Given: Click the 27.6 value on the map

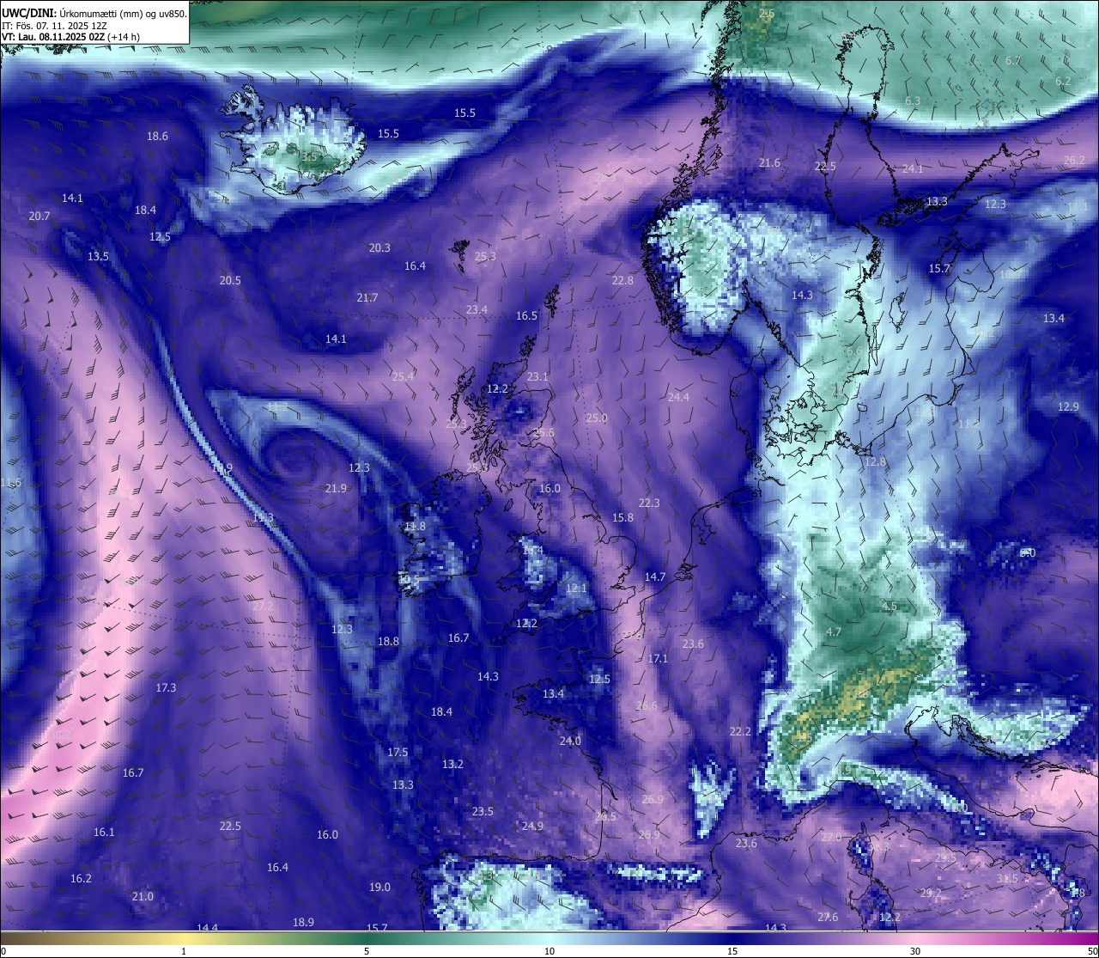Looking at the screenshot, I should tap(828, 917).
